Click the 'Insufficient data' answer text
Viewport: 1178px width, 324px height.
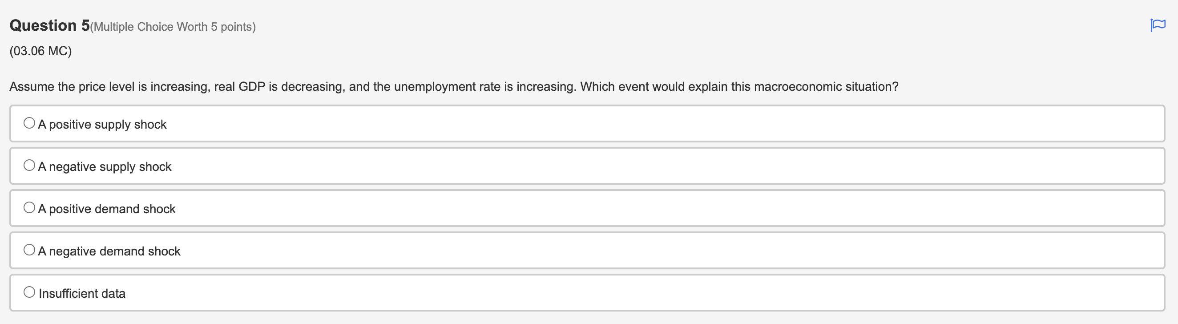tap(82, 293)
